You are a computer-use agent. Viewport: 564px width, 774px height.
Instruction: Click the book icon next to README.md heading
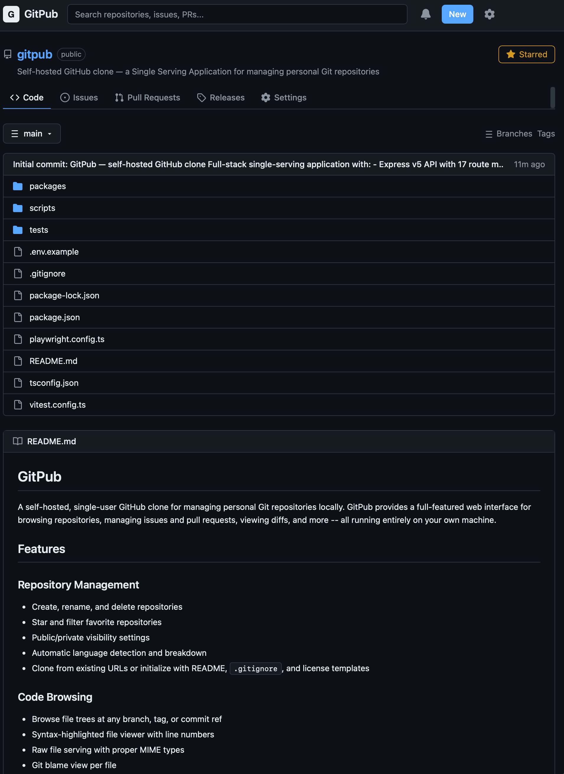tap(17, 441)
